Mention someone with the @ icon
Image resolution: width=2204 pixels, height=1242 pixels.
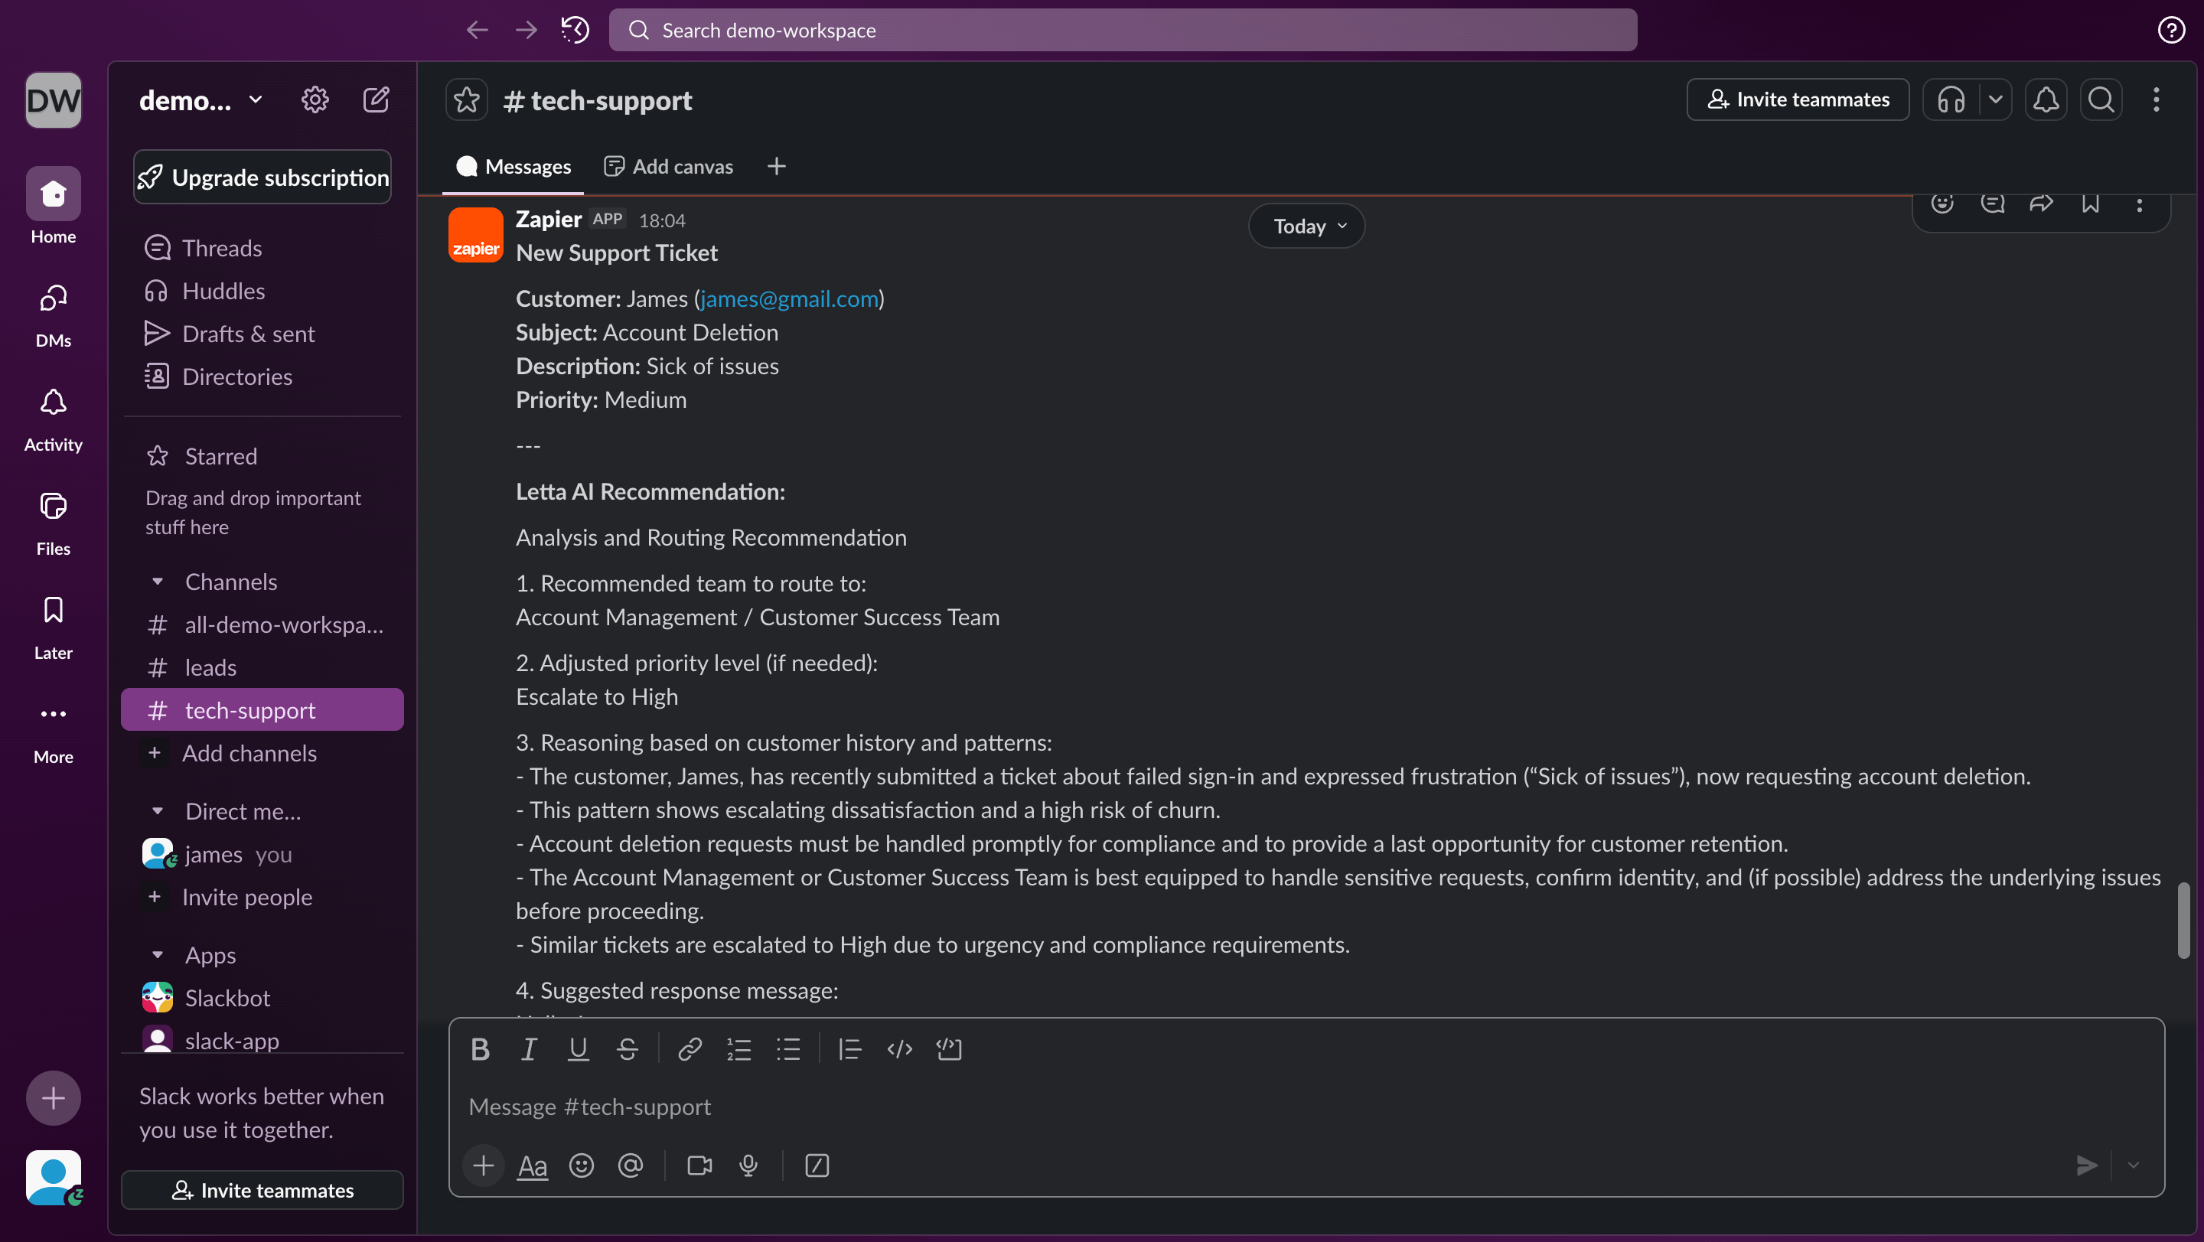[631, 1165]
